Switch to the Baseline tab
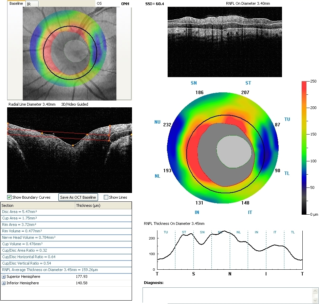This screenshot has width=320, height=304. point(16,3)
